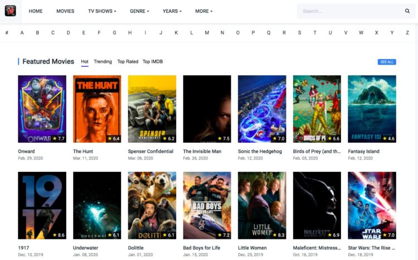
Task: Open the HOME menu item
Action: pyautogui.click(x=36, y=11)
